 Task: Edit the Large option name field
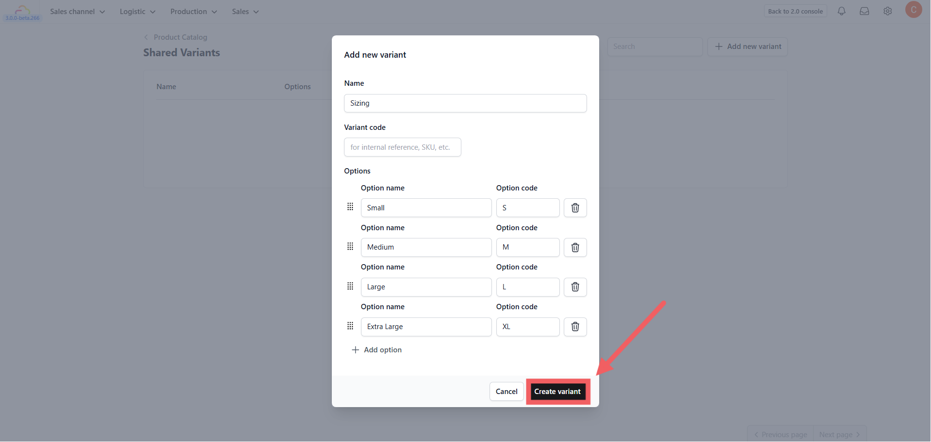coord(426,287)
